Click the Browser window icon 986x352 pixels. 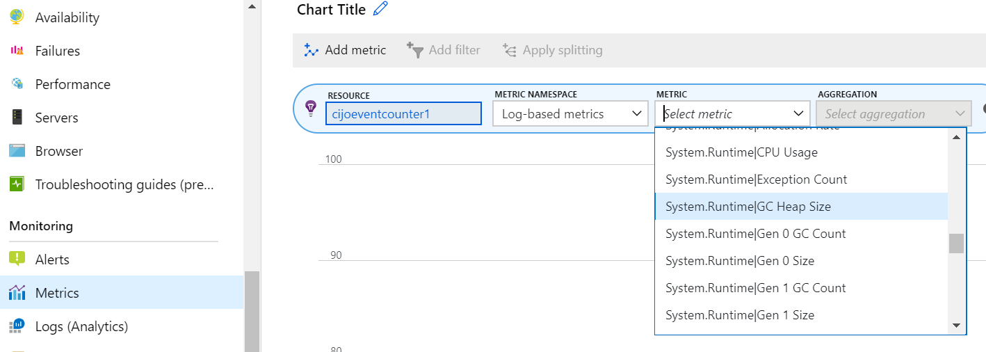click(x=17, y=151)
